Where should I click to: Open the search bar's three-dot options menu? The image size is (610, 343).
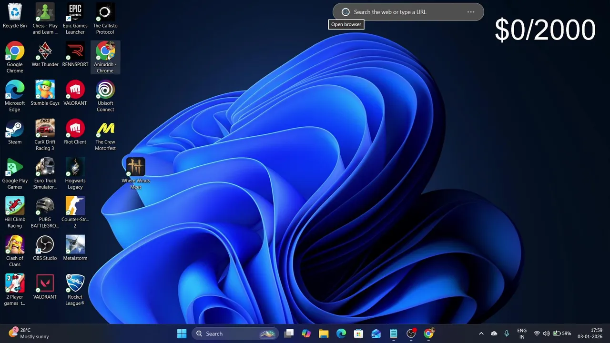pyautogui.click(x=471, y=12)
